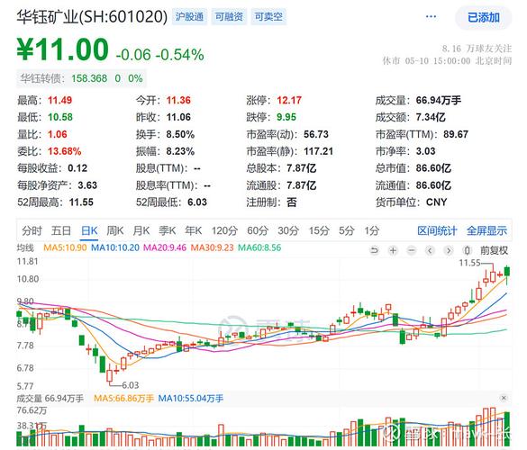This screenshot has height=450, width=527.
Task: Click the chart reset (undo arrow) icon
Action: 374,250
